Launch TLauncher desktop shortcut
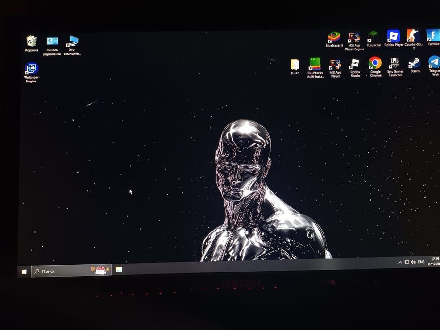The image size is (440, 330). 374,39
